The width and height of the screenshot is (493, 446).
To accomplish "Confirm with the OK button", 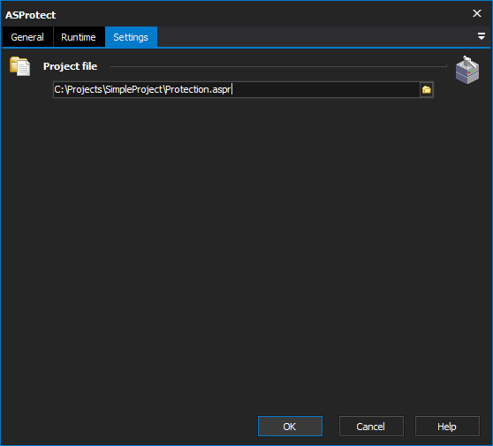I will click(290, 427).
